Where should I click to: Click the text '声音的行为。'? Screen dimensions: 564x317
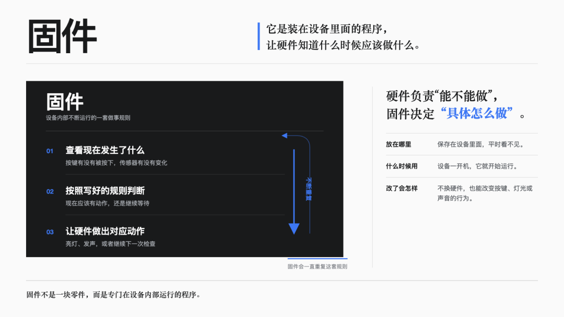click(456, 198)
